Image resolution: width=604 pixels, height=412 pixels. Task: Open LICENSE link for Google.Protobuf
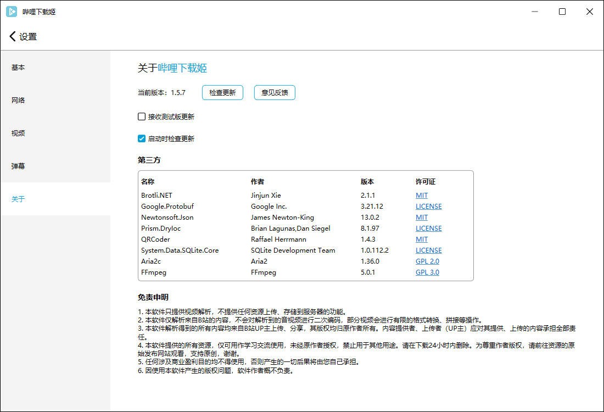(x=429, y=206)
